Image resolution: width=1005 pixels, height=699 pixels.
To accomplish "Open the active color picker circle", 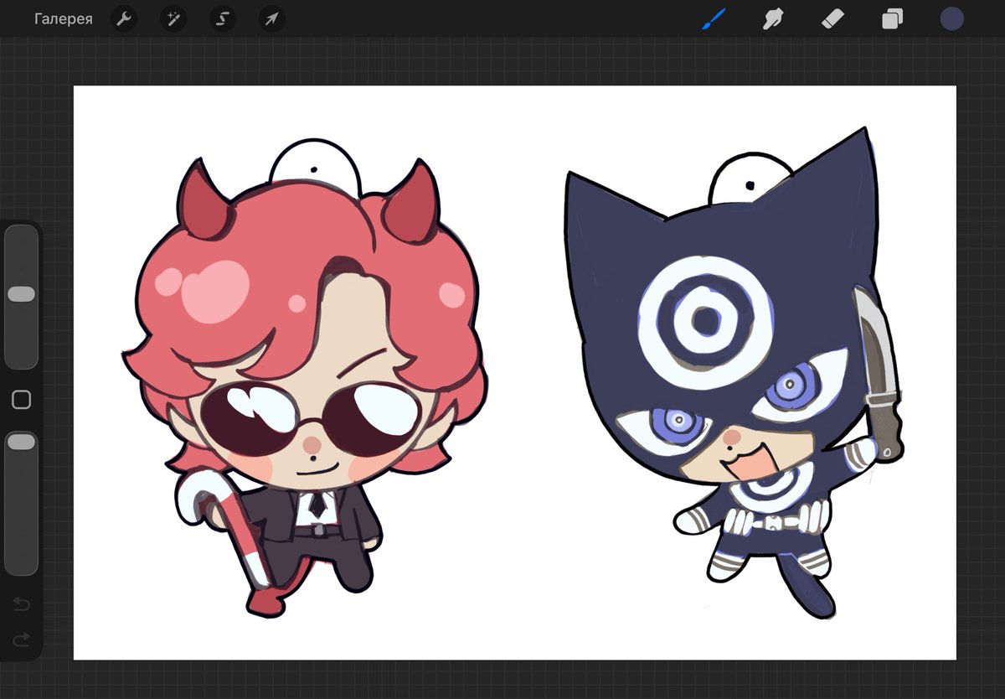I will pos(951,18).
